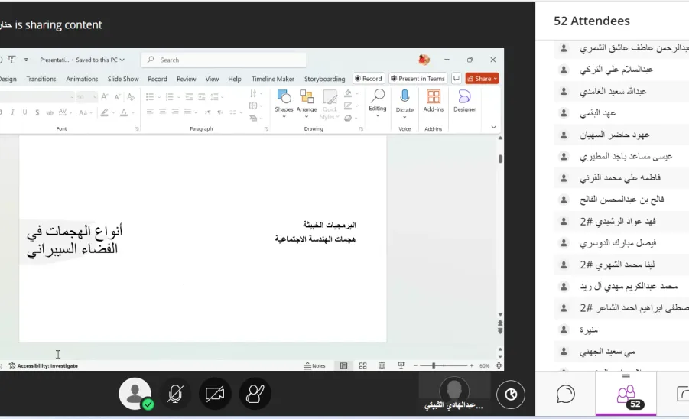Select attendee منيرة
Viewport: 689px width, 419px height.
[x=622, y=330]
